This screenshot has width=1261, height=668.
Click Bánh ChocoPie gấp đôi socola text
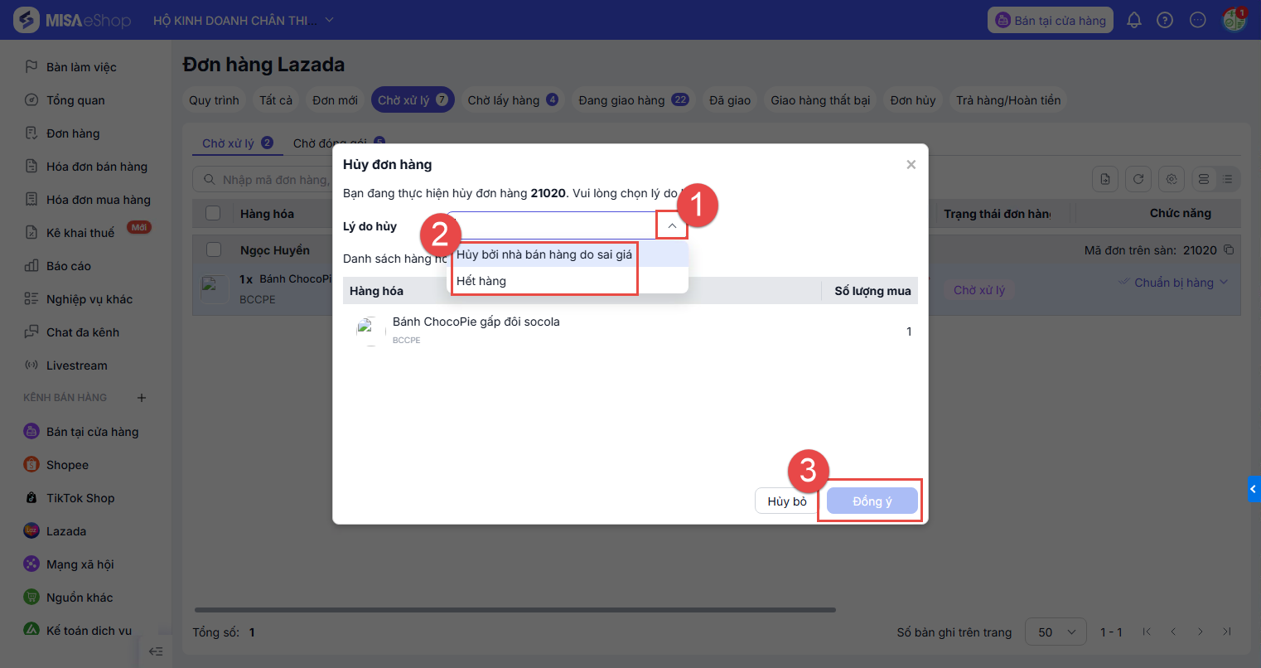(x=476, y=322)
